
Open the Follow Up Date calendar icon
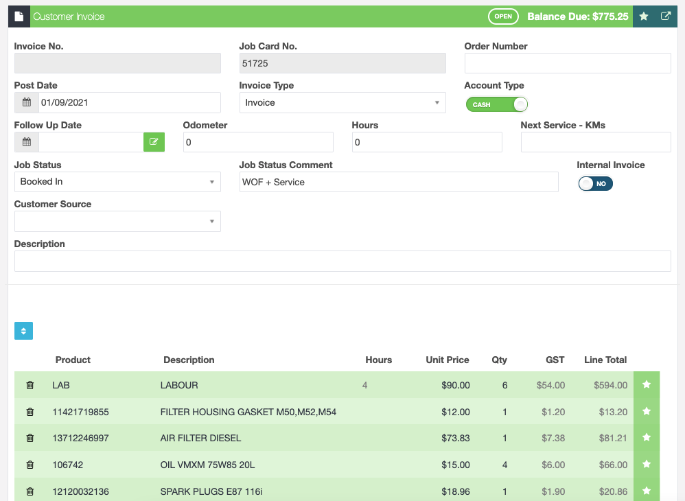point(27,142)
